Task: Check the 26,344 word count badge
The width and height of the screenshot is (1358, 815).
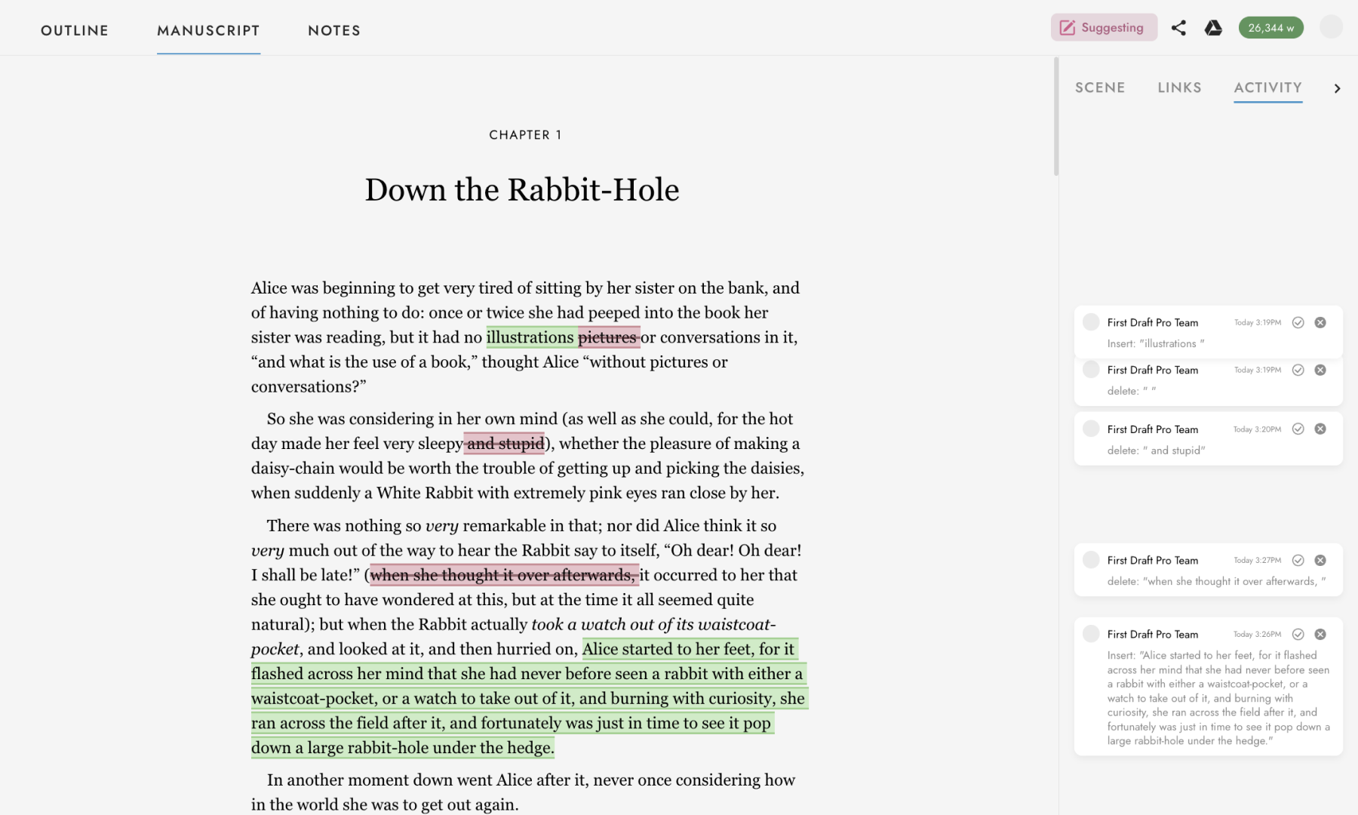Action: (1270, 27)
